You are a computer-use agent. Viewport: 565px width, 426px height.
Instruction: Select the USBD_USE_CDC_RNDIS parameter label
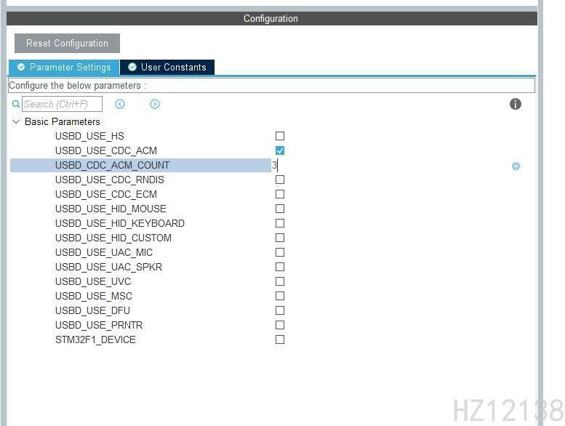[x=110, y=180]
